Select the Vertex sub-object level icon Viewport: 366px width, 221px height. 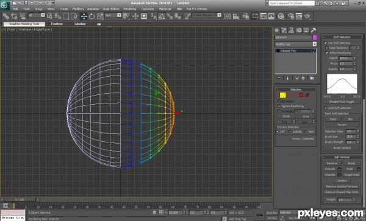(282, 95)
